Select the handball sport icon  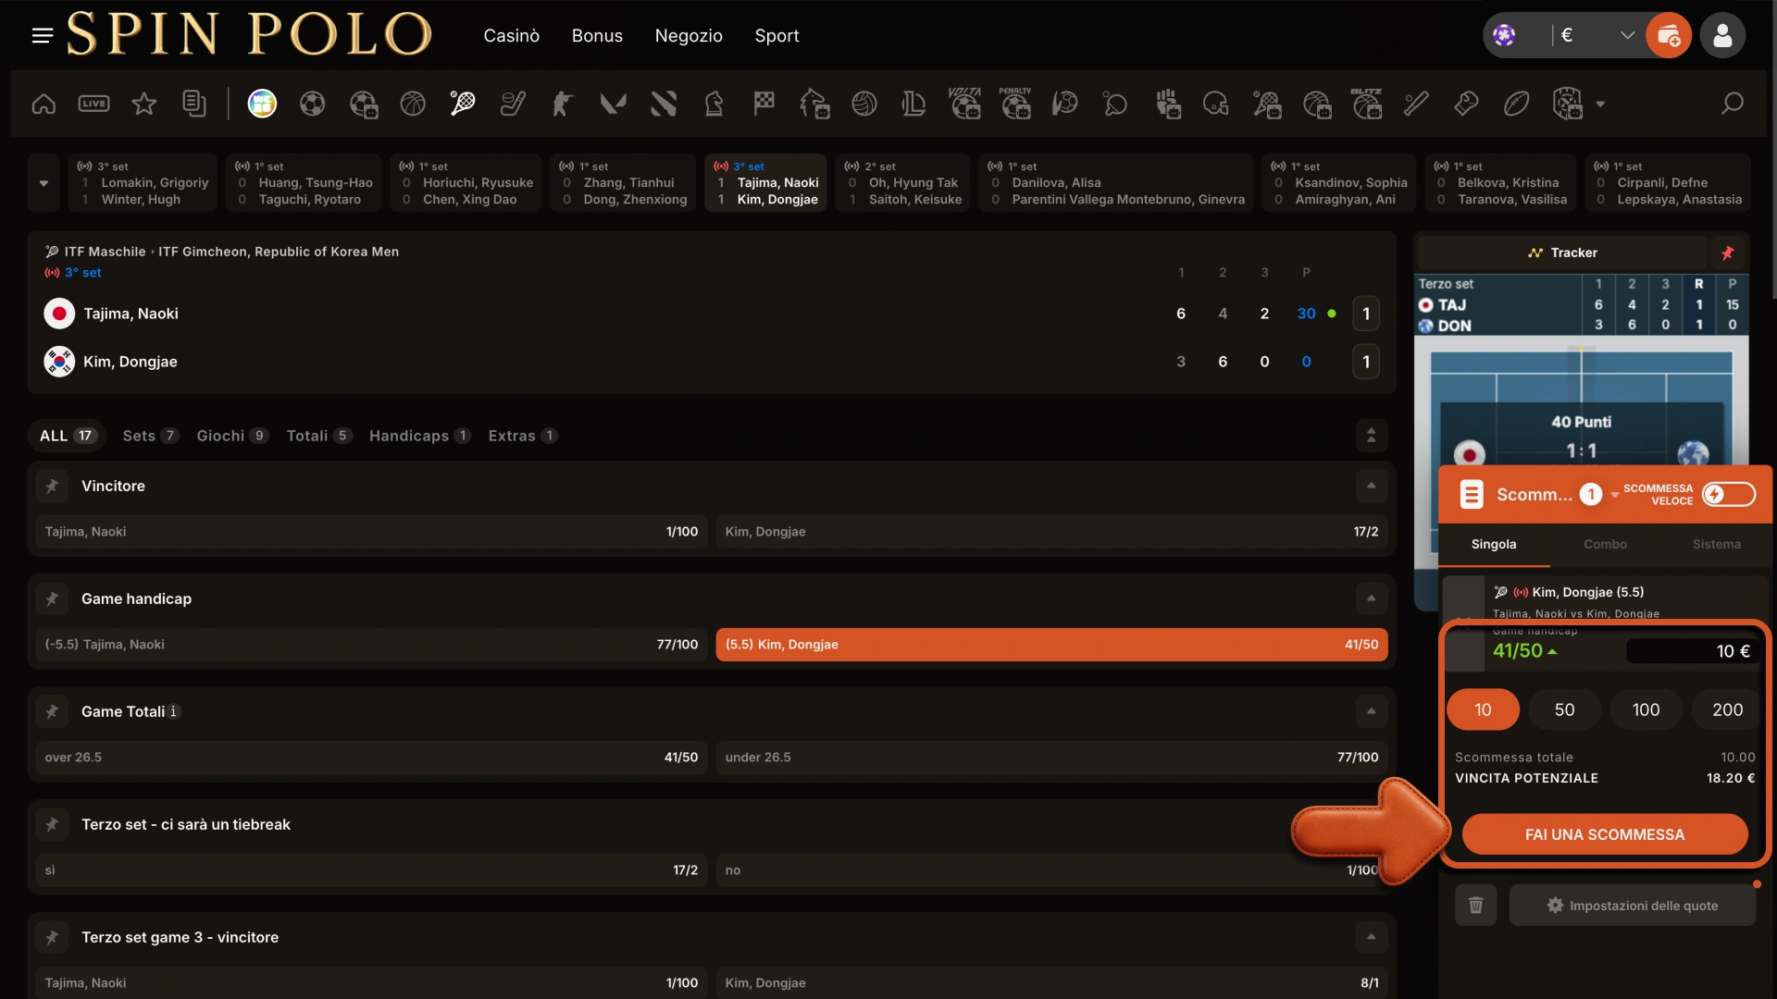(x=1064, y=104)
